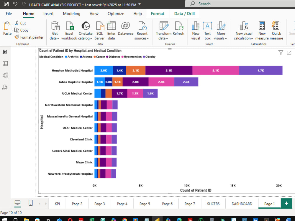Open the file title dropdown arrow
Image resolution: width=295 pixels, height=221 pixels.
tap(140, 4)
